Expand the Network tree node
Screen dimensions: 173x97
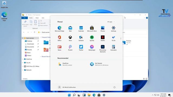23,70
